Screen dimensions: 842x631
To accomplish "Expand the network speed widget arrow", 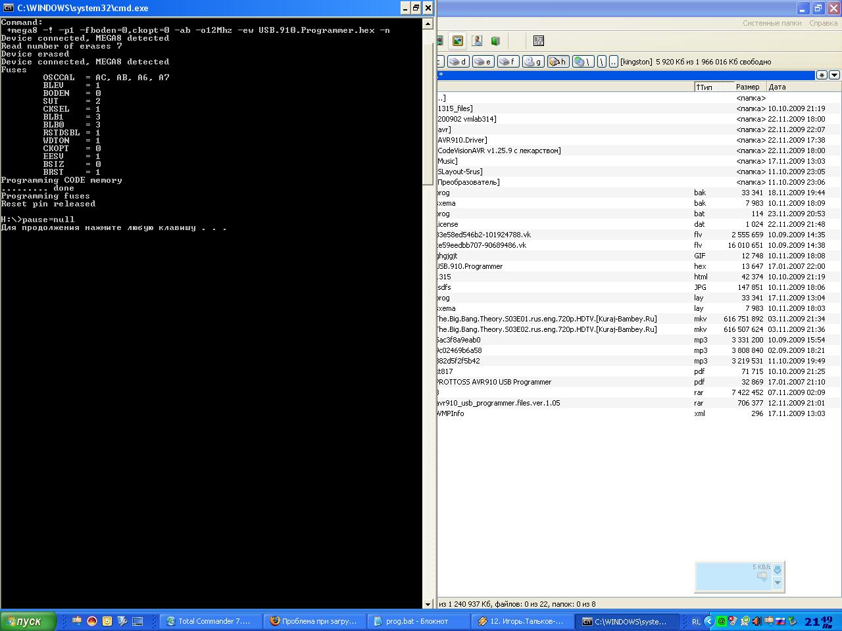I will pyautogui.click(x=778, y=582).
